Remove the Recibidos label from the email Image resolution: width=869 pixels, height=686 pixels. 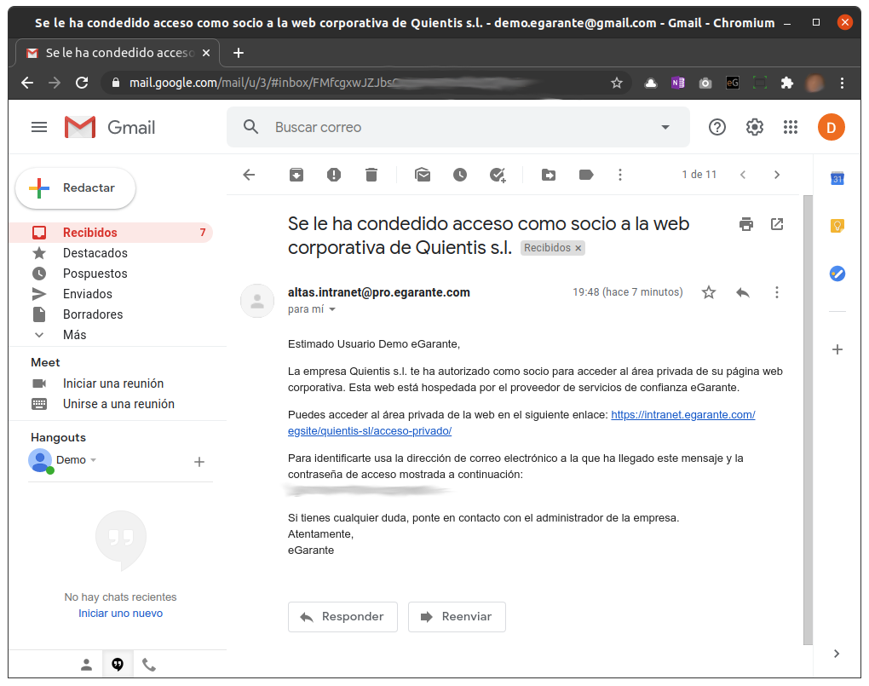tap(578, 248)
